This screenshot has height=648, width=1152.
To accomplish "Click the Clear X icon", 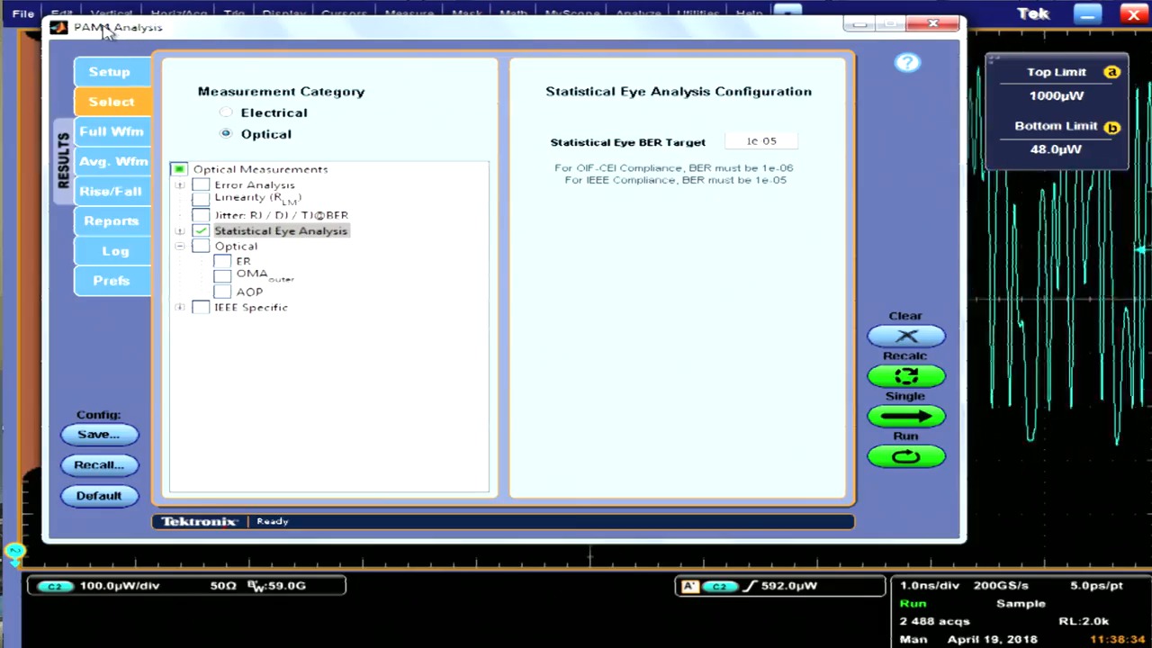I will (x=905, y=335).
